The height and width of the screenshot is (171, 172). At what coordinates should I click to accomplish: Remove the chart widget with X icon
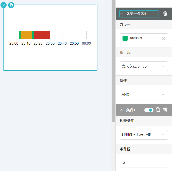tap(4, 5)
